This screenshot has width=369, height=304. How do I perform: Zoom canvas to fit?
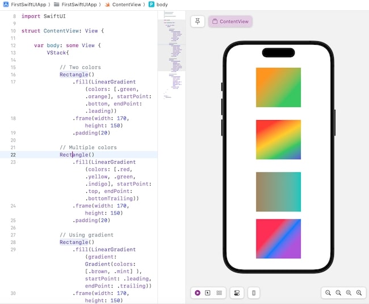pyautogui.click(x=349, y=293)
